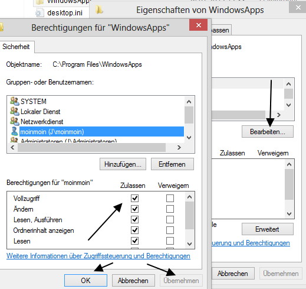The width and height of the screenshot is (306, 289).
Task: Toggle Vollzugriff Zulassen checkbox
Action: coord(134,198)
